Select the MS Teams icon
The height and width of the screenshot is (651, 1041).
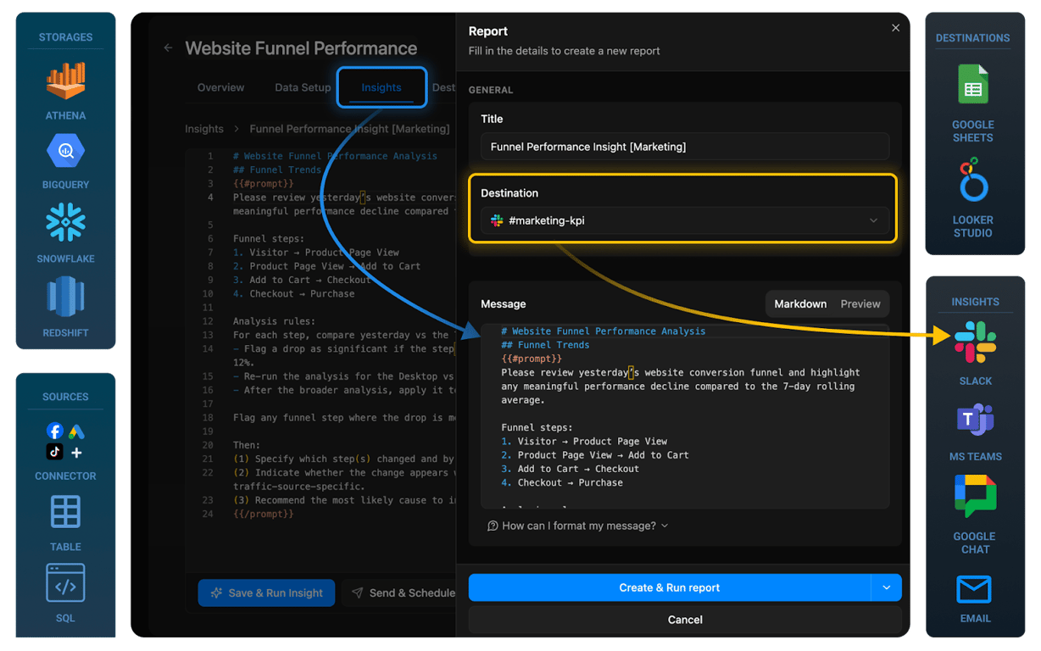(975, 420)
